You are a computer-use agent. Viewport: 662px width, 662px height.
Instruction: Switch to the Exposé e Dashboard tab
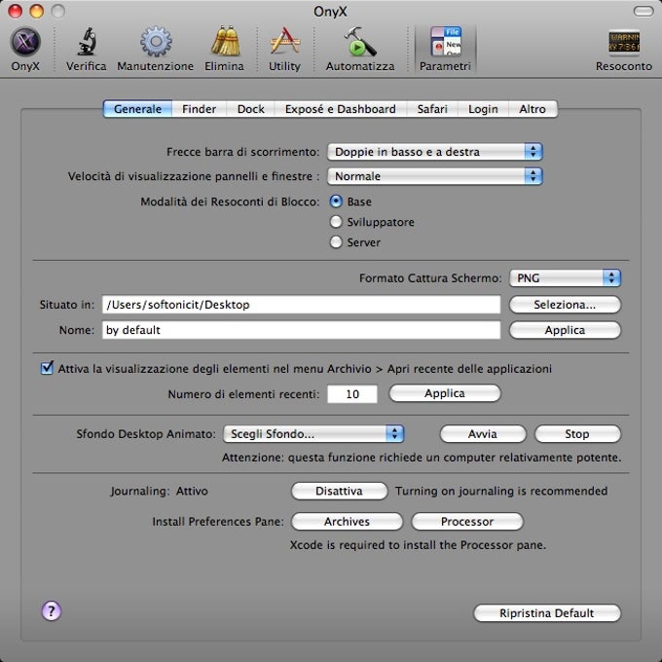(x=341, y=109)
